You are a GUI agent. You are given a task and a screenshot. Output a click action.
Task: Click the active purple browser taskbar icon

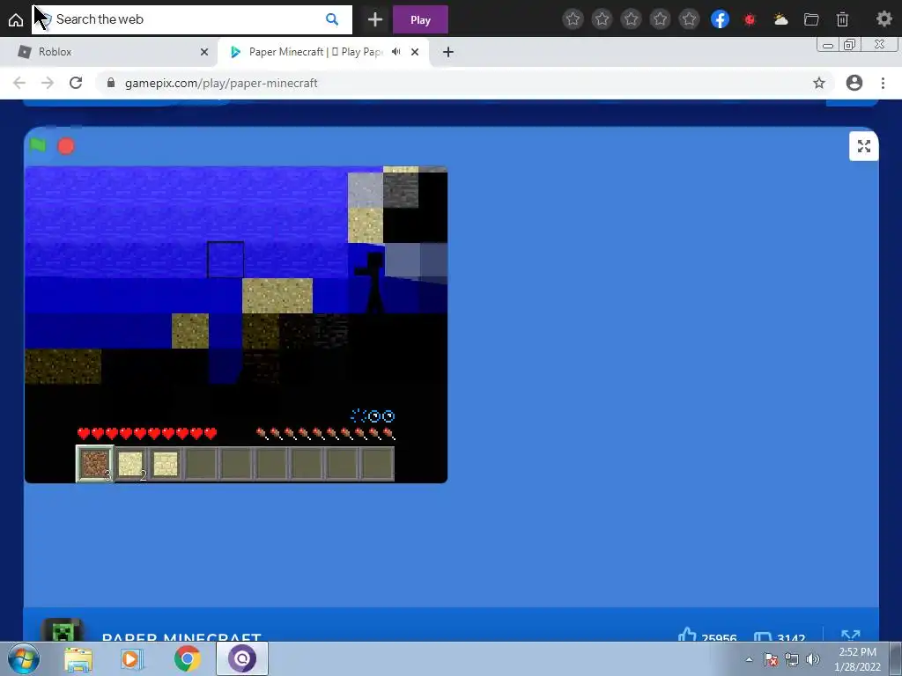click(242, 658)
